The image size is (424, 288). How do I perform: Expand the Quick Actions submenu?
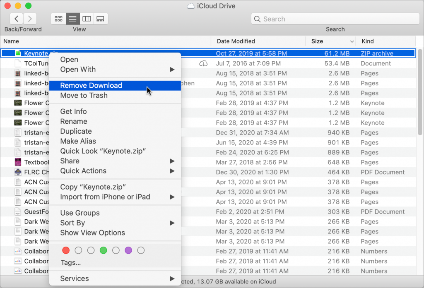[x=115, y=171]
